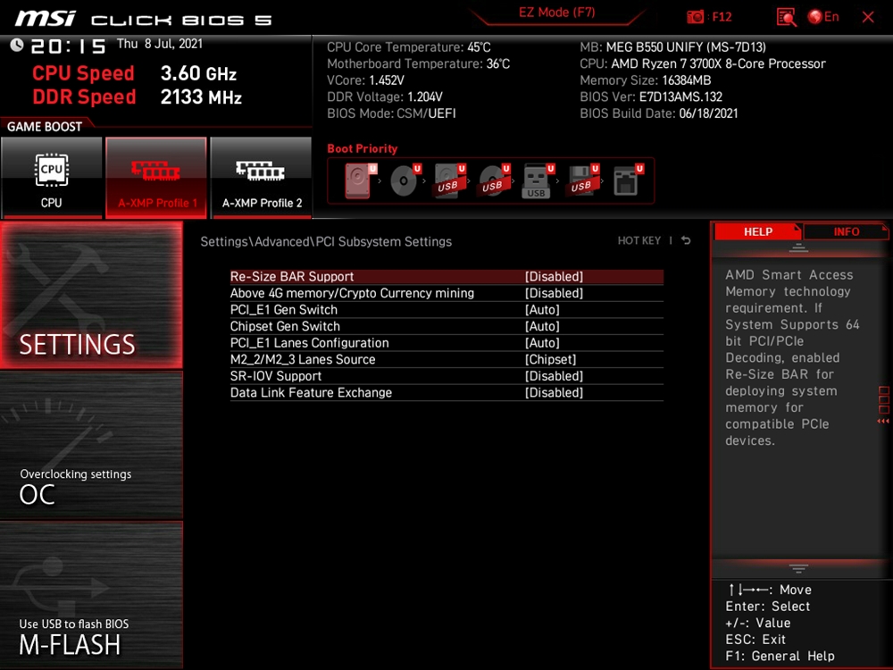Toggle Game Boost CPU button
This screenshot has height=670, width=893.
pyautogui.click(x=52, y=178)
